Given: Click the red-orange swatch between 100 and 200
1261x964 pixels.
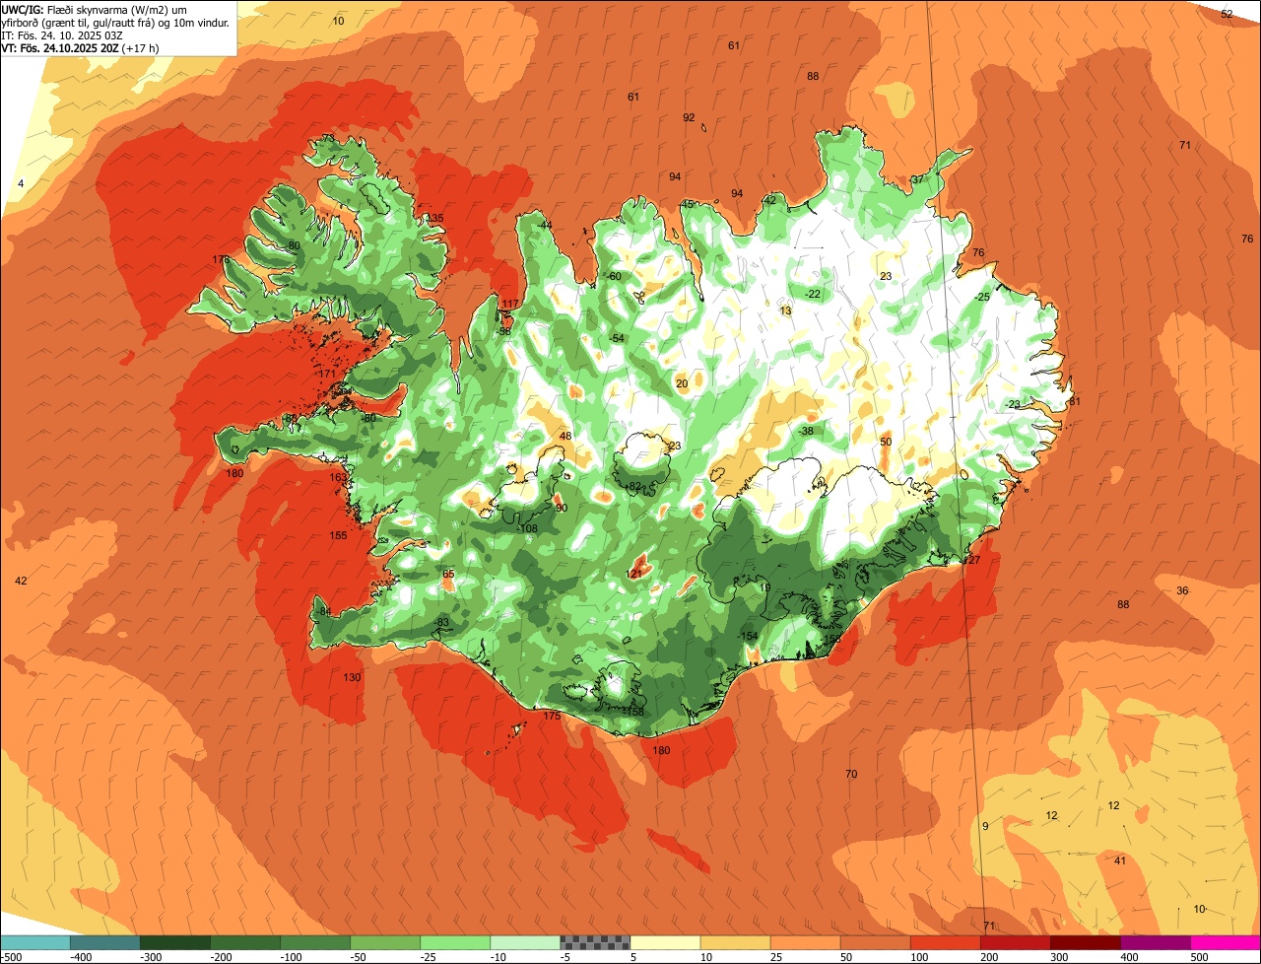Looking at the screenshot, I should [945, 942].
